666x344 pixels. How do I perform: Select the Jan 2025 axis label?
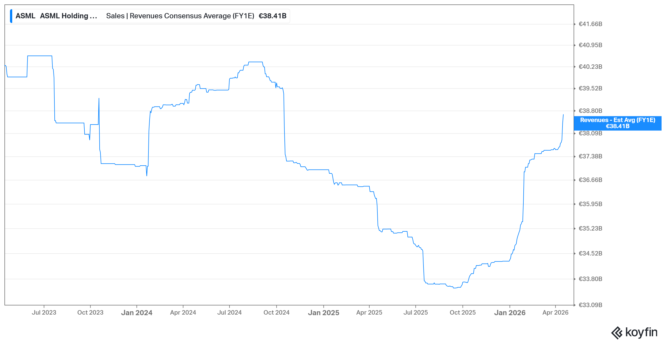324,312
